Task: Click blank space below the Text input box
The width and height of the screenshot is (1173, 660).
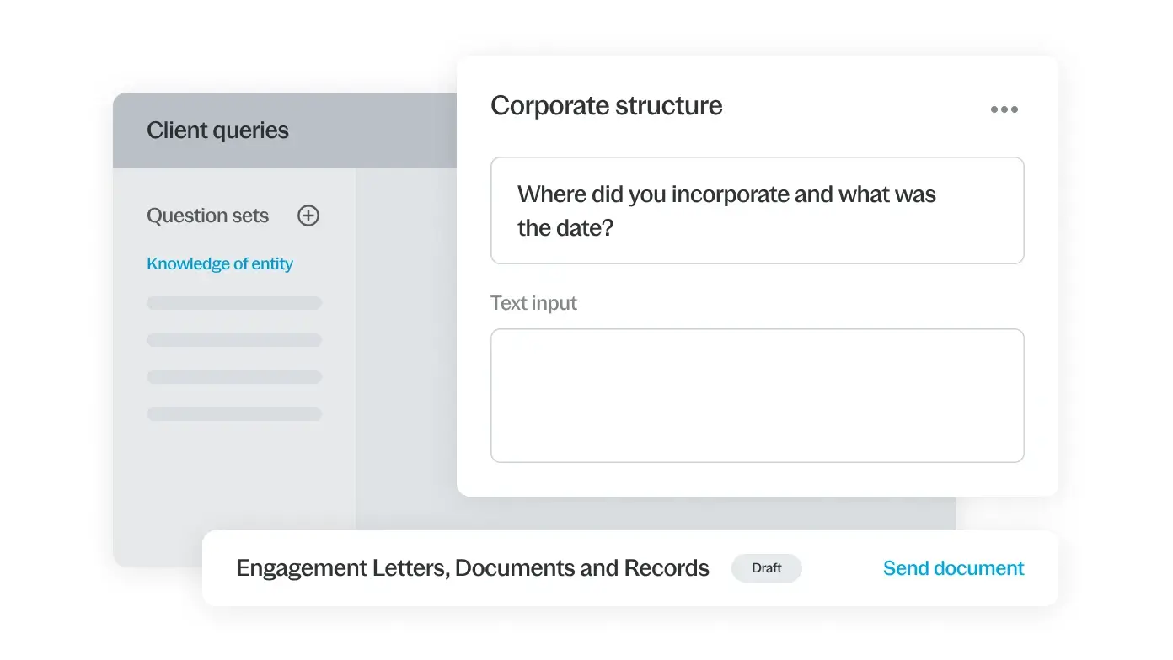Action: tap(757, 479)
